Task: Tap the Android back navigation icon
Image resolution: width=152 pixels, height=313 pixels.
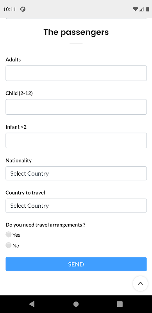Action: click(32, 304)
